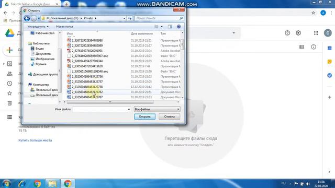This screenshot has width=335, height=188.
Task: Change the file view style icon
Action: click(157, 27)
